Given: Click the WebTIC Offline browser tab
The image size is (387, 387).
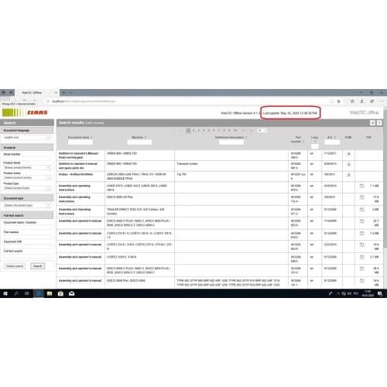Looking at the screenshot, I should (x=37, y=92).
